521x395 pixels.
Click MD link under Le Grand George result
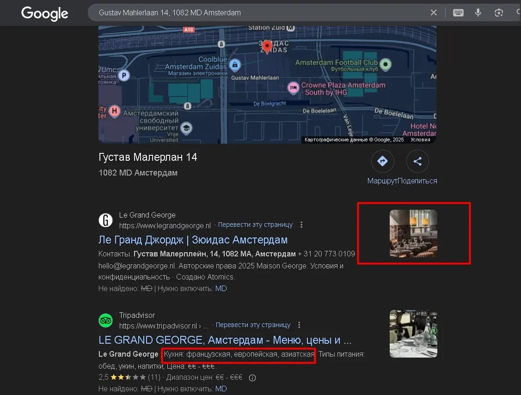click(221, 288)
